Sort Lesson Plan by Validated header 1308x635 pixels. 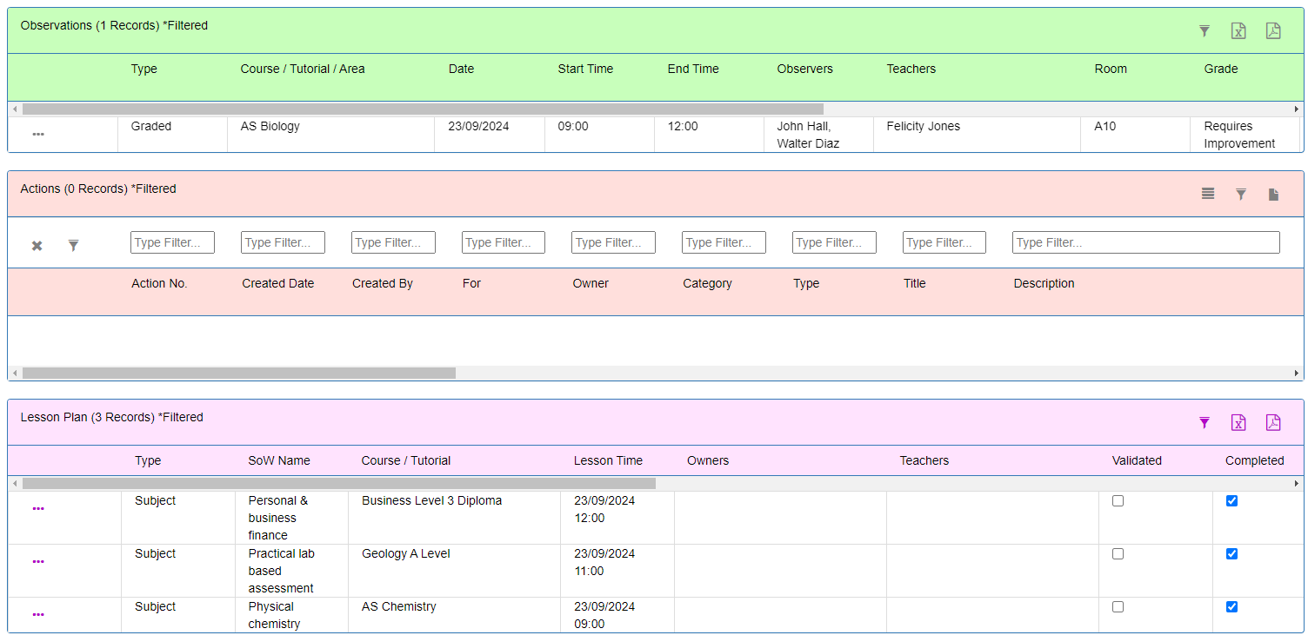tap(1137, 460)
